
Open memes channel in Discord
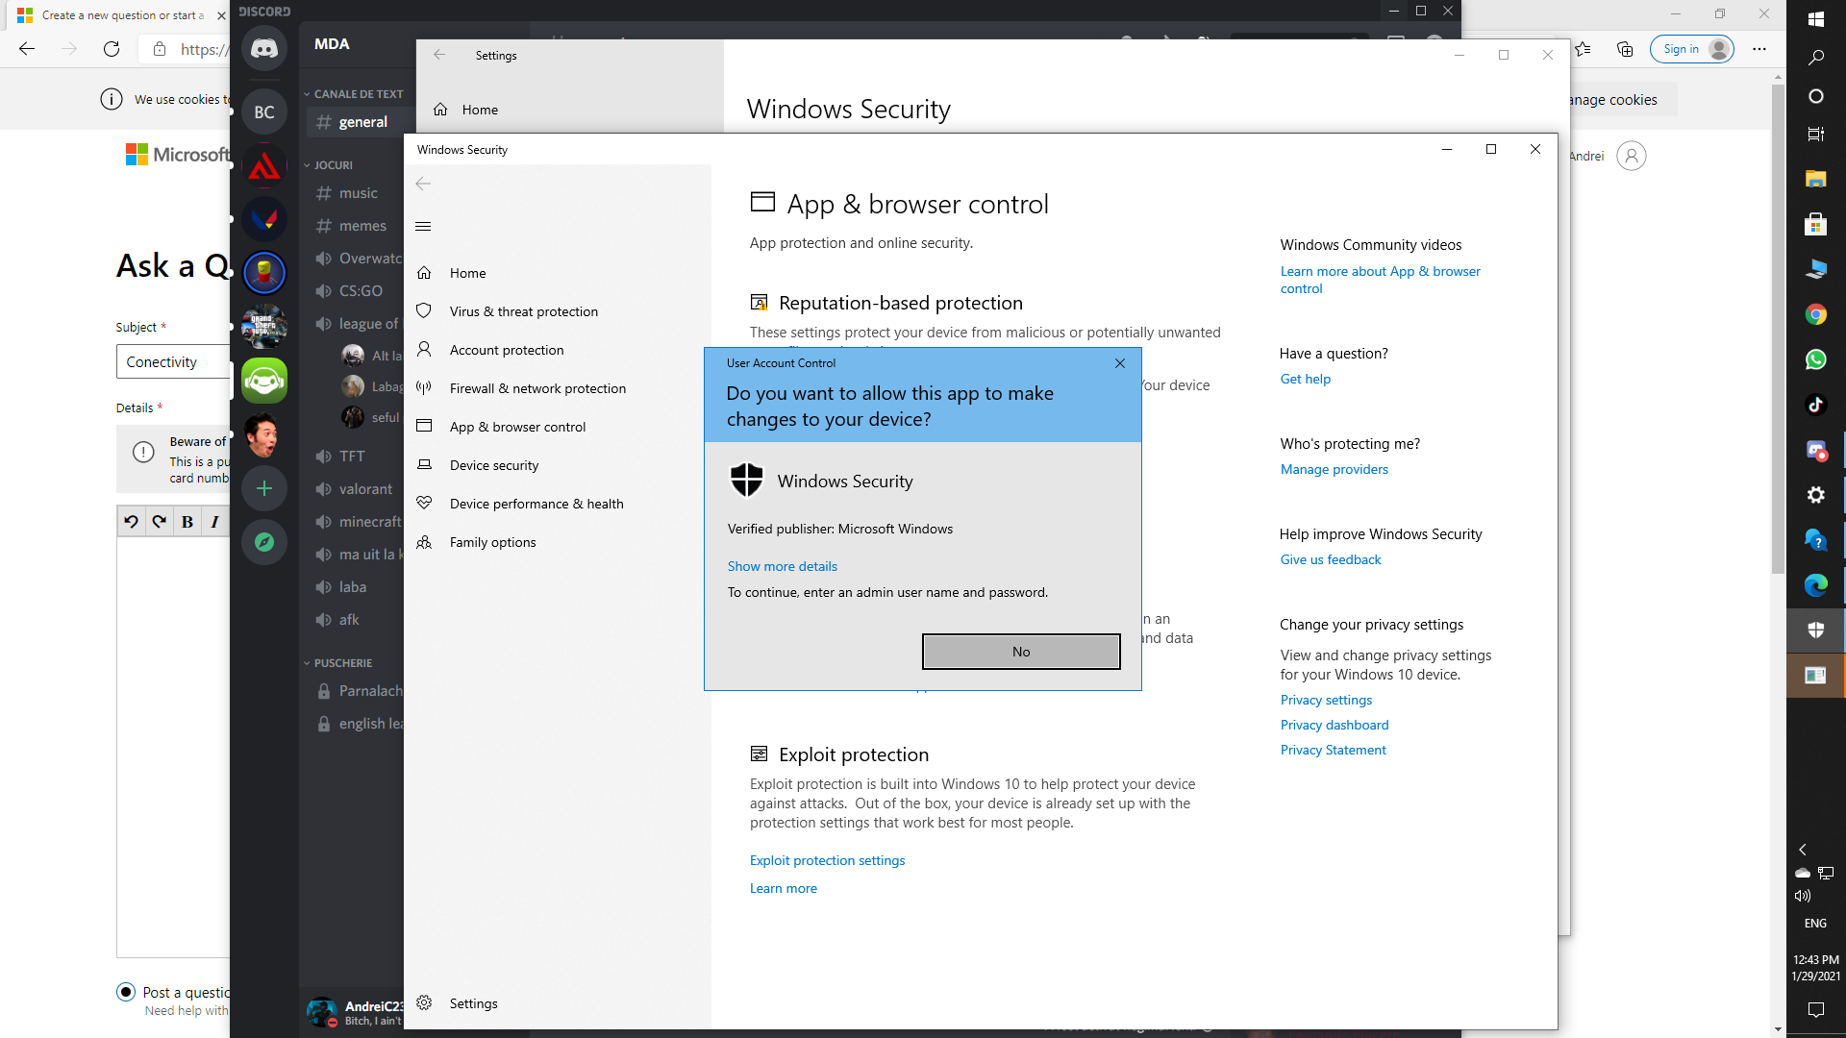(362, 226)
